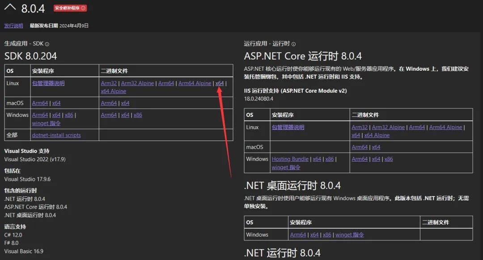This screenshot has height=260, width=483.
Task: Download SDK Linux x64 binary
Action: pos(220,83)
